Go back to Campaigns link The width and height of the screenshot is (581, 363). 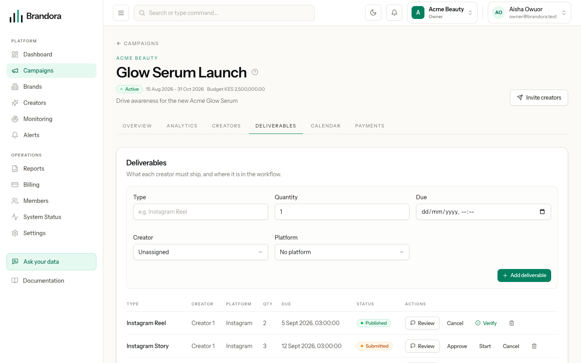pos(138,44)
